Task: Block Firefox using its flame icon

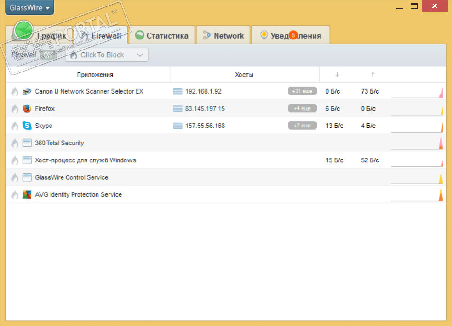Action: pos(15,109)
